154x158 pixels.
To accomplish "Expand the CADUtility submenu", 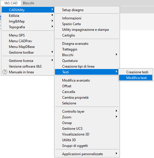I will [28, 10].
